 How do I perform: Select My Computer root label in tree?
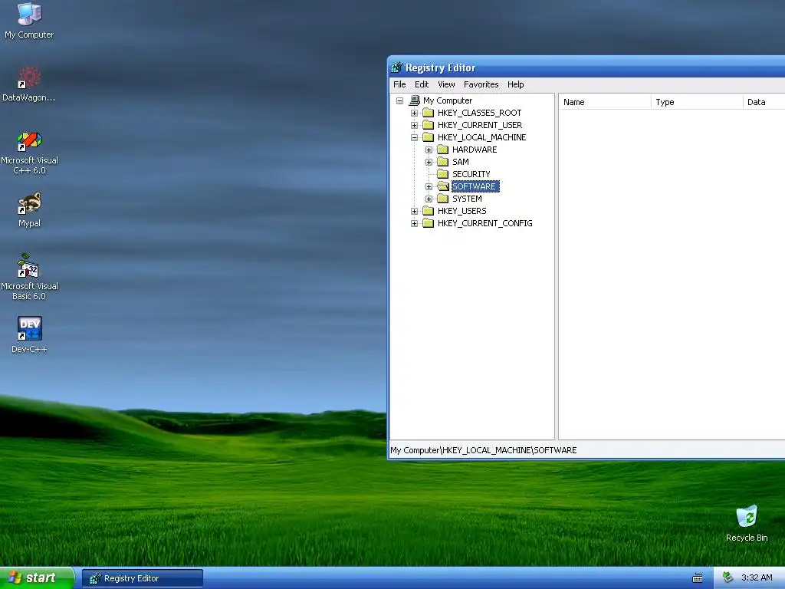(448, 100)
